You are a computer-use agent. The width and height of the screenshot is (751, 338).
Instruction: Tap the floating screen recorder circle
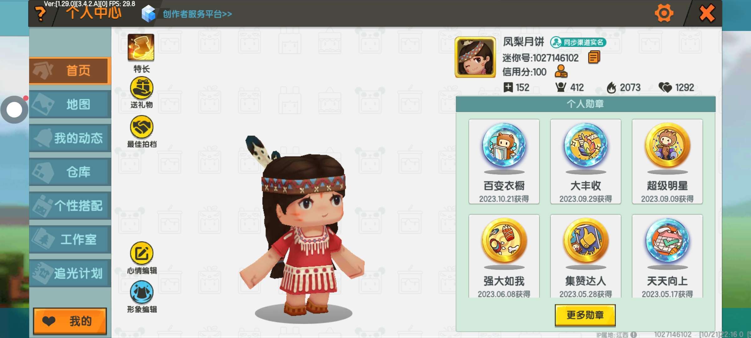pyautogui.click(x=14, y=110)
